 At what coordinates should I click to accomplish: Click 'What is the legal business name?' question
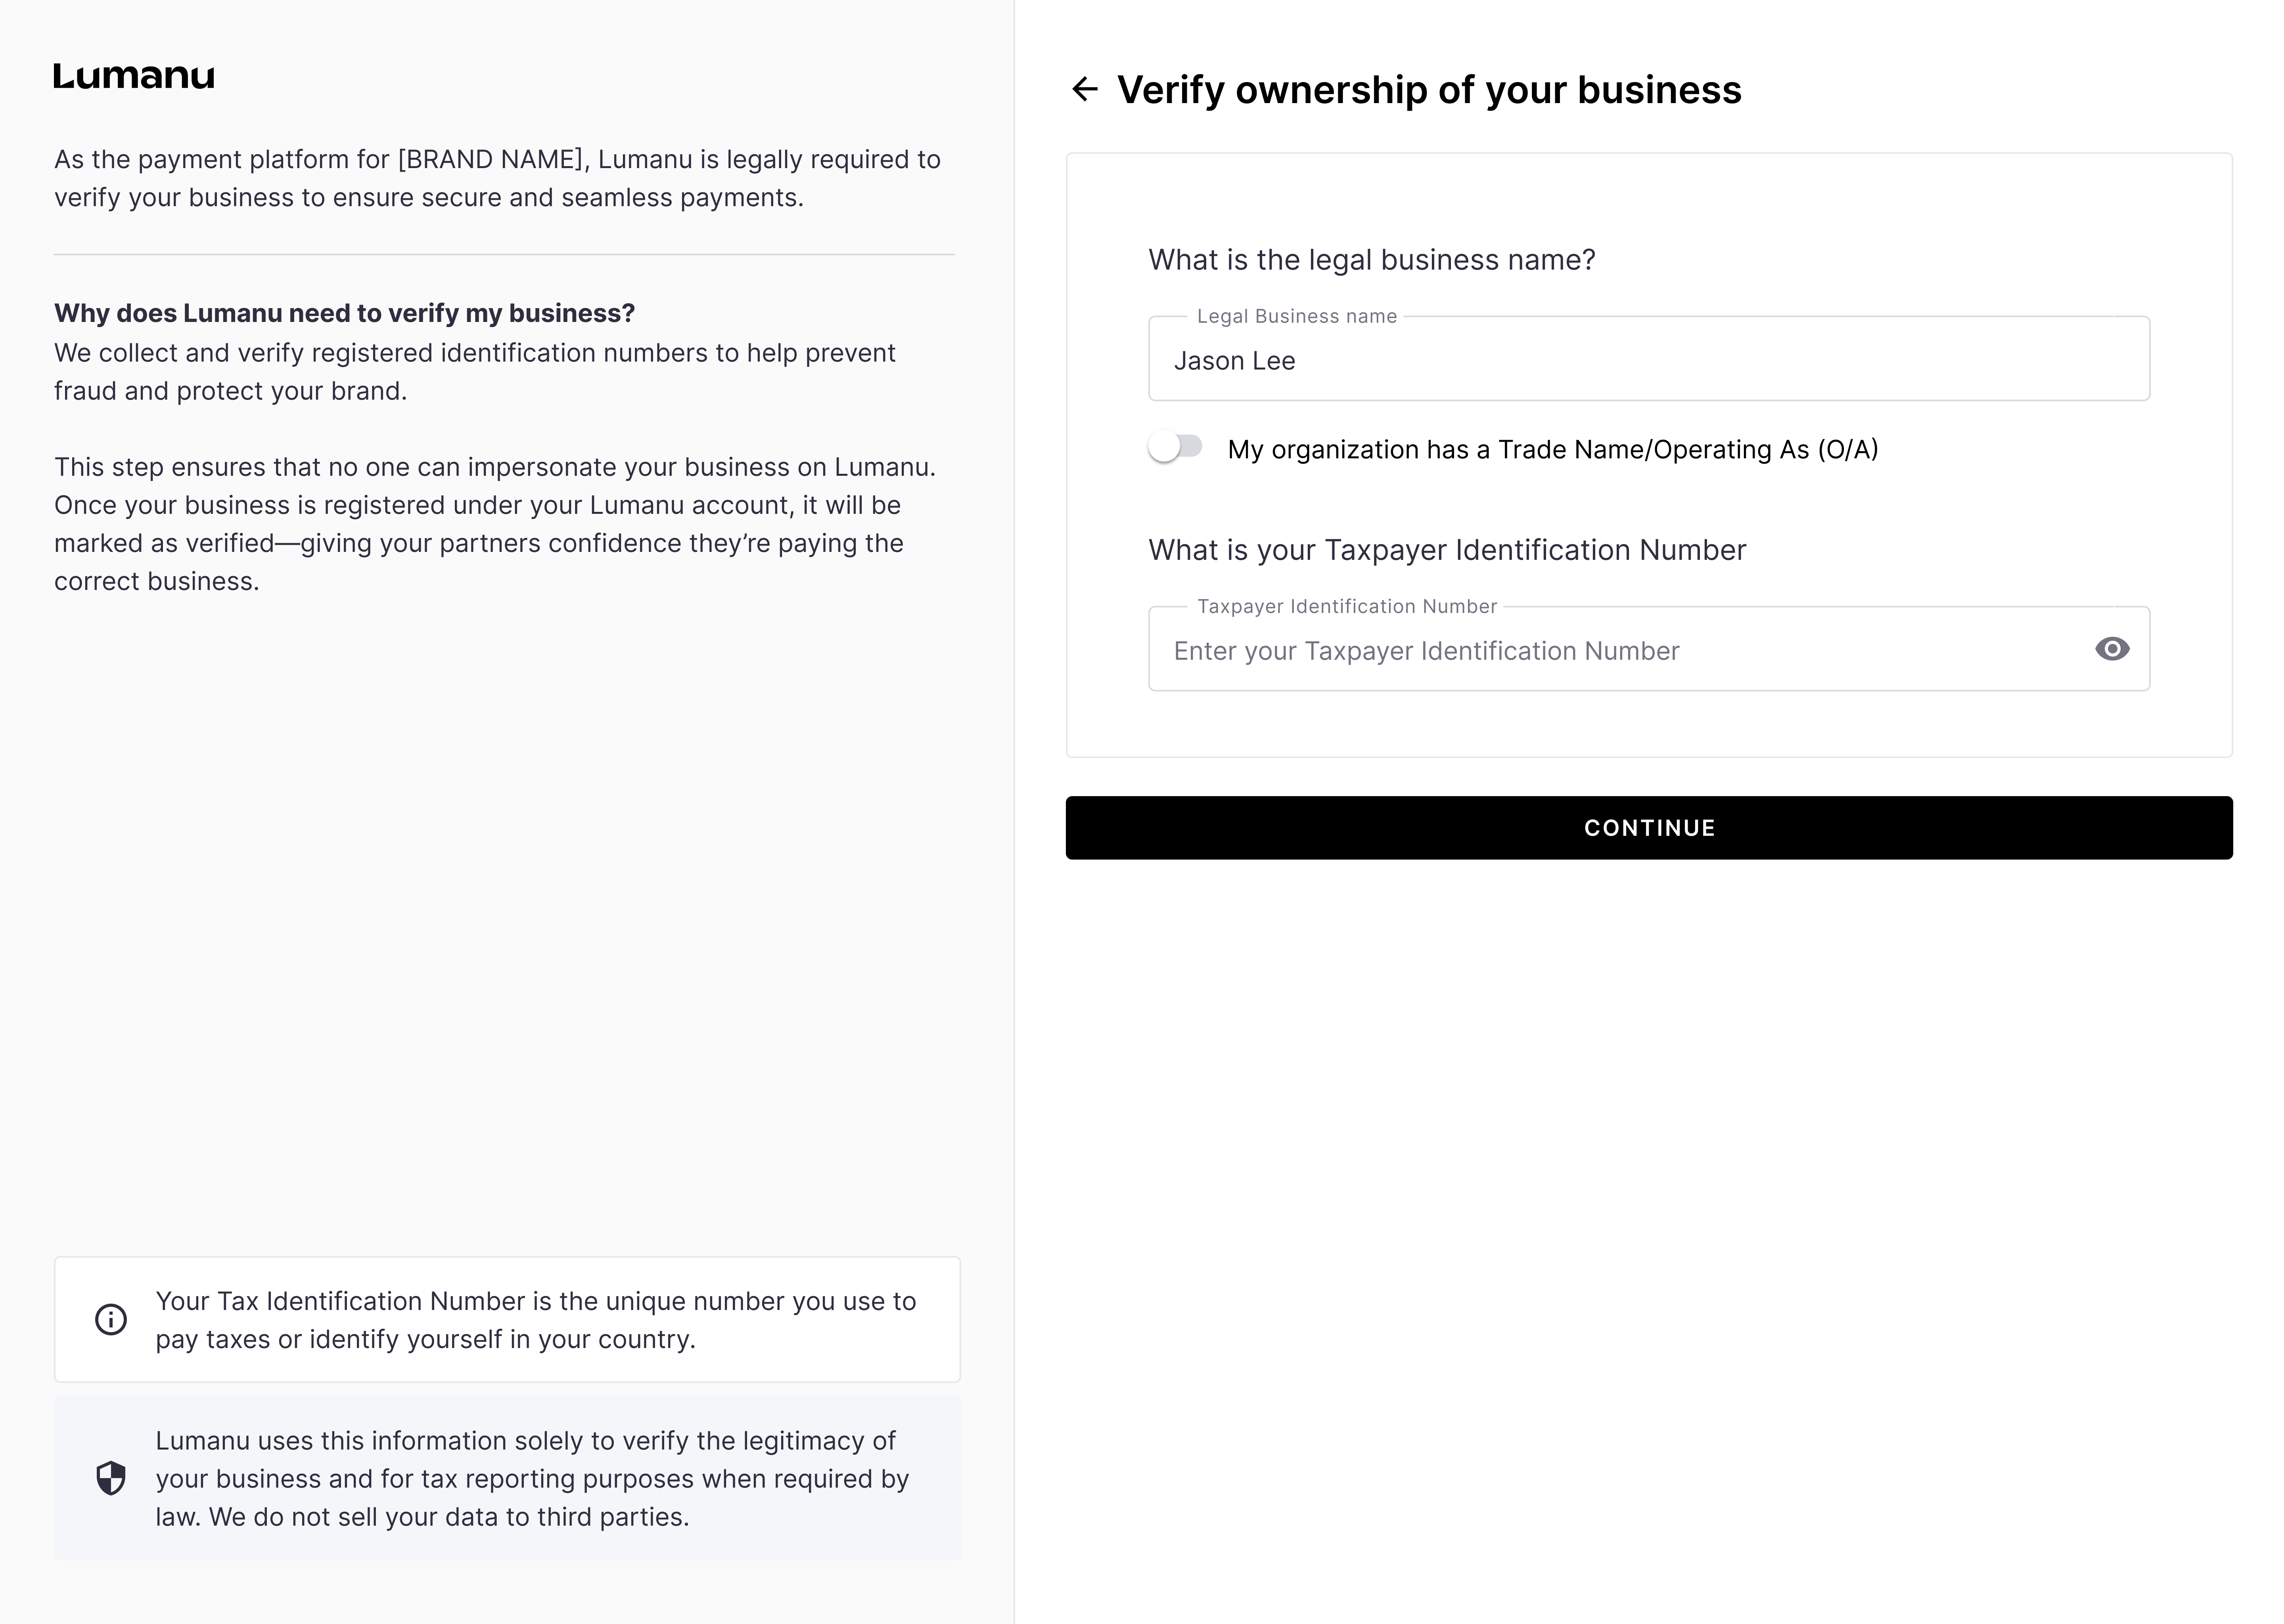coord(1371,260)
